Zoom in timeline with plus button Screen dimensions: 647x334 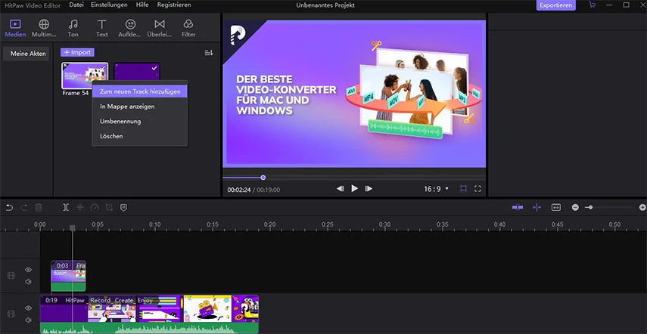[642, 208]
